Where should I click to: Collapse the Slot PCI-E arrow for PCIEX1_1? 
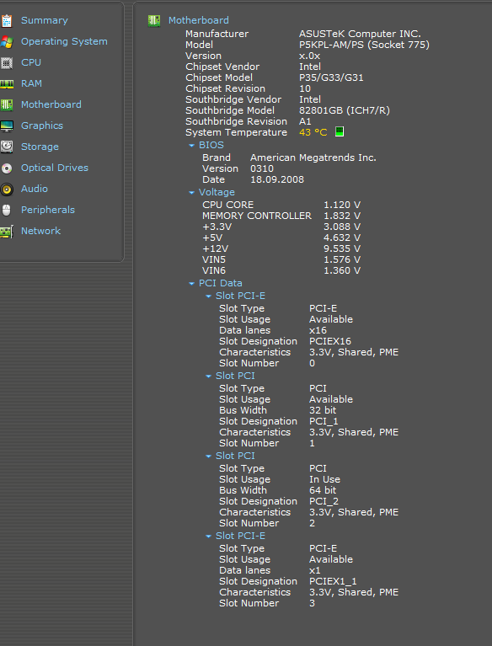click(x=208, y=536)
